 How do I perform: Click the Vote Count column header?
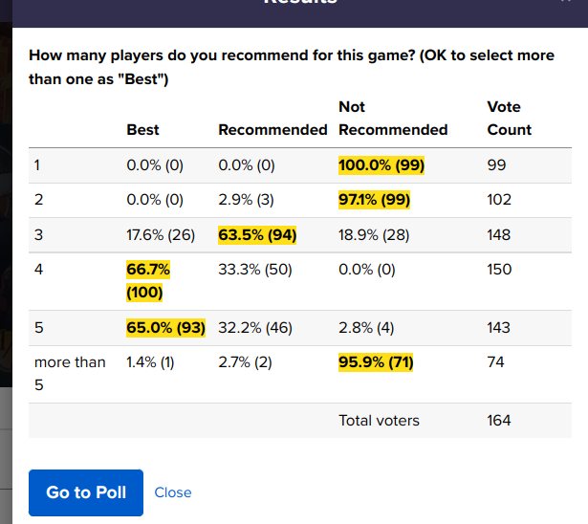coord(510,119)
